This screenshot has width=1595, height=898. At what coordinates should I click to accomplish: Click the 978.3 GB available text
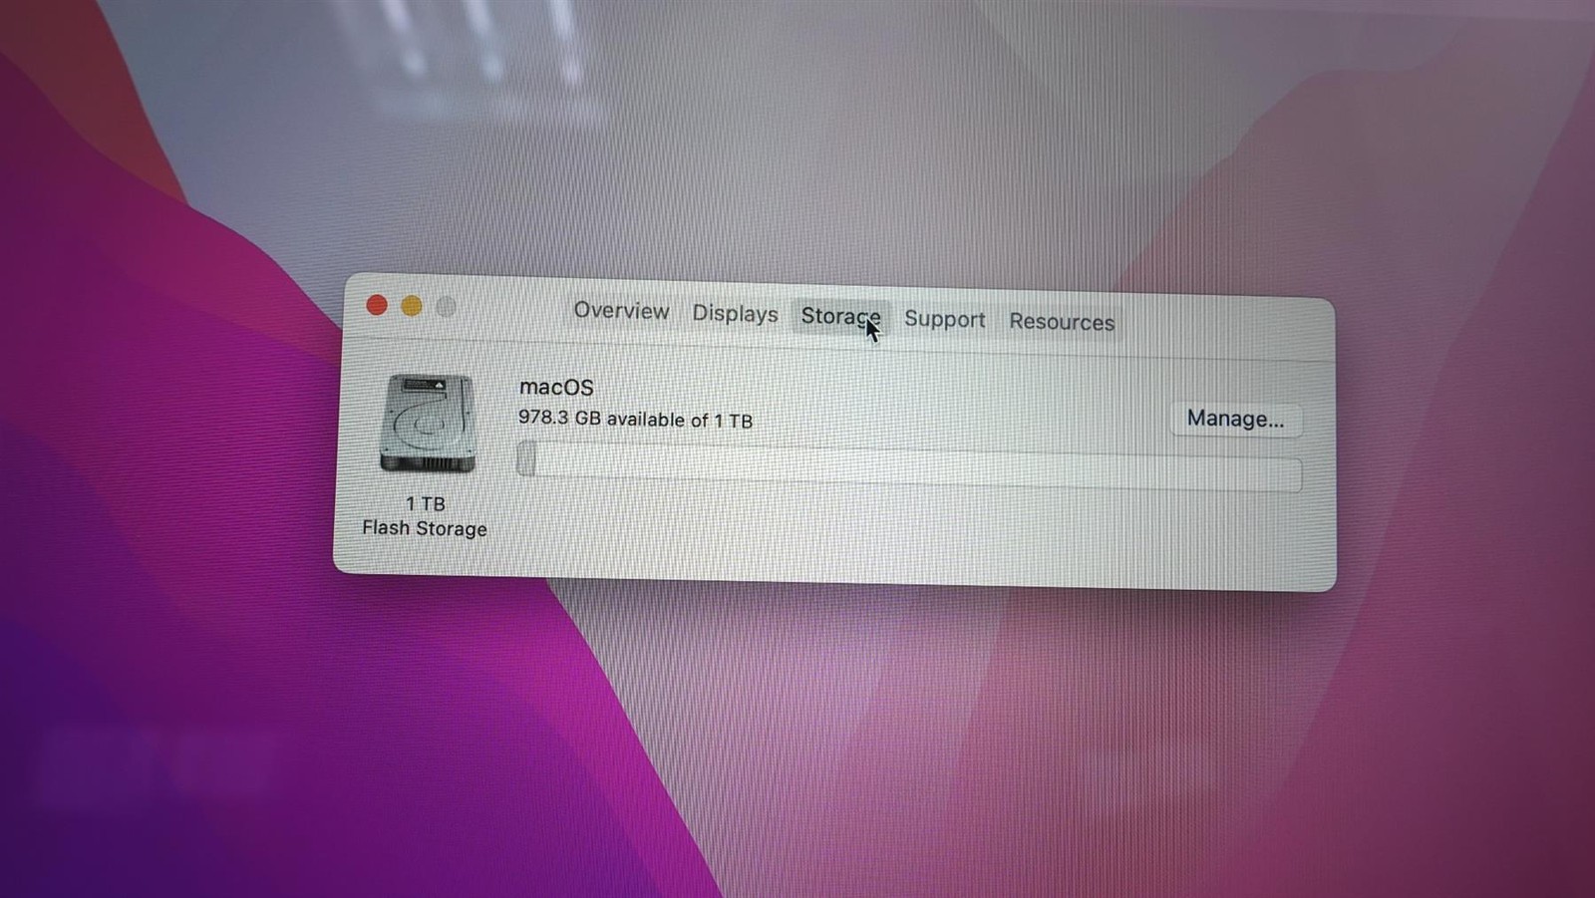635,420
